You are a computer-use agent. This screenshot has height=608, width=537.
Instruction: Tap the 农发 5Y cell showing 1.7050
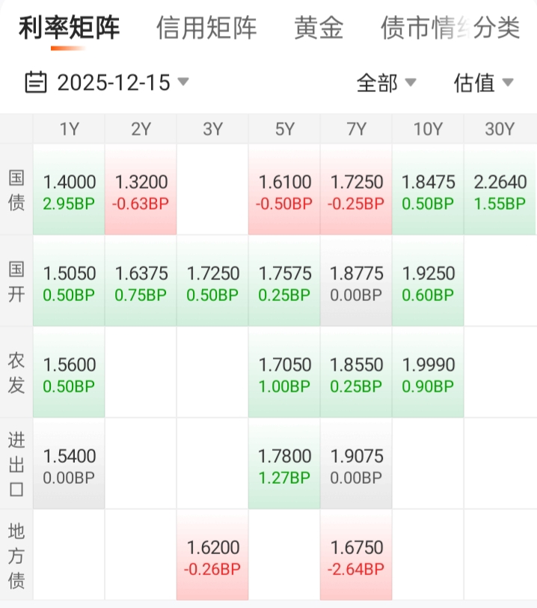coord(284,372)
